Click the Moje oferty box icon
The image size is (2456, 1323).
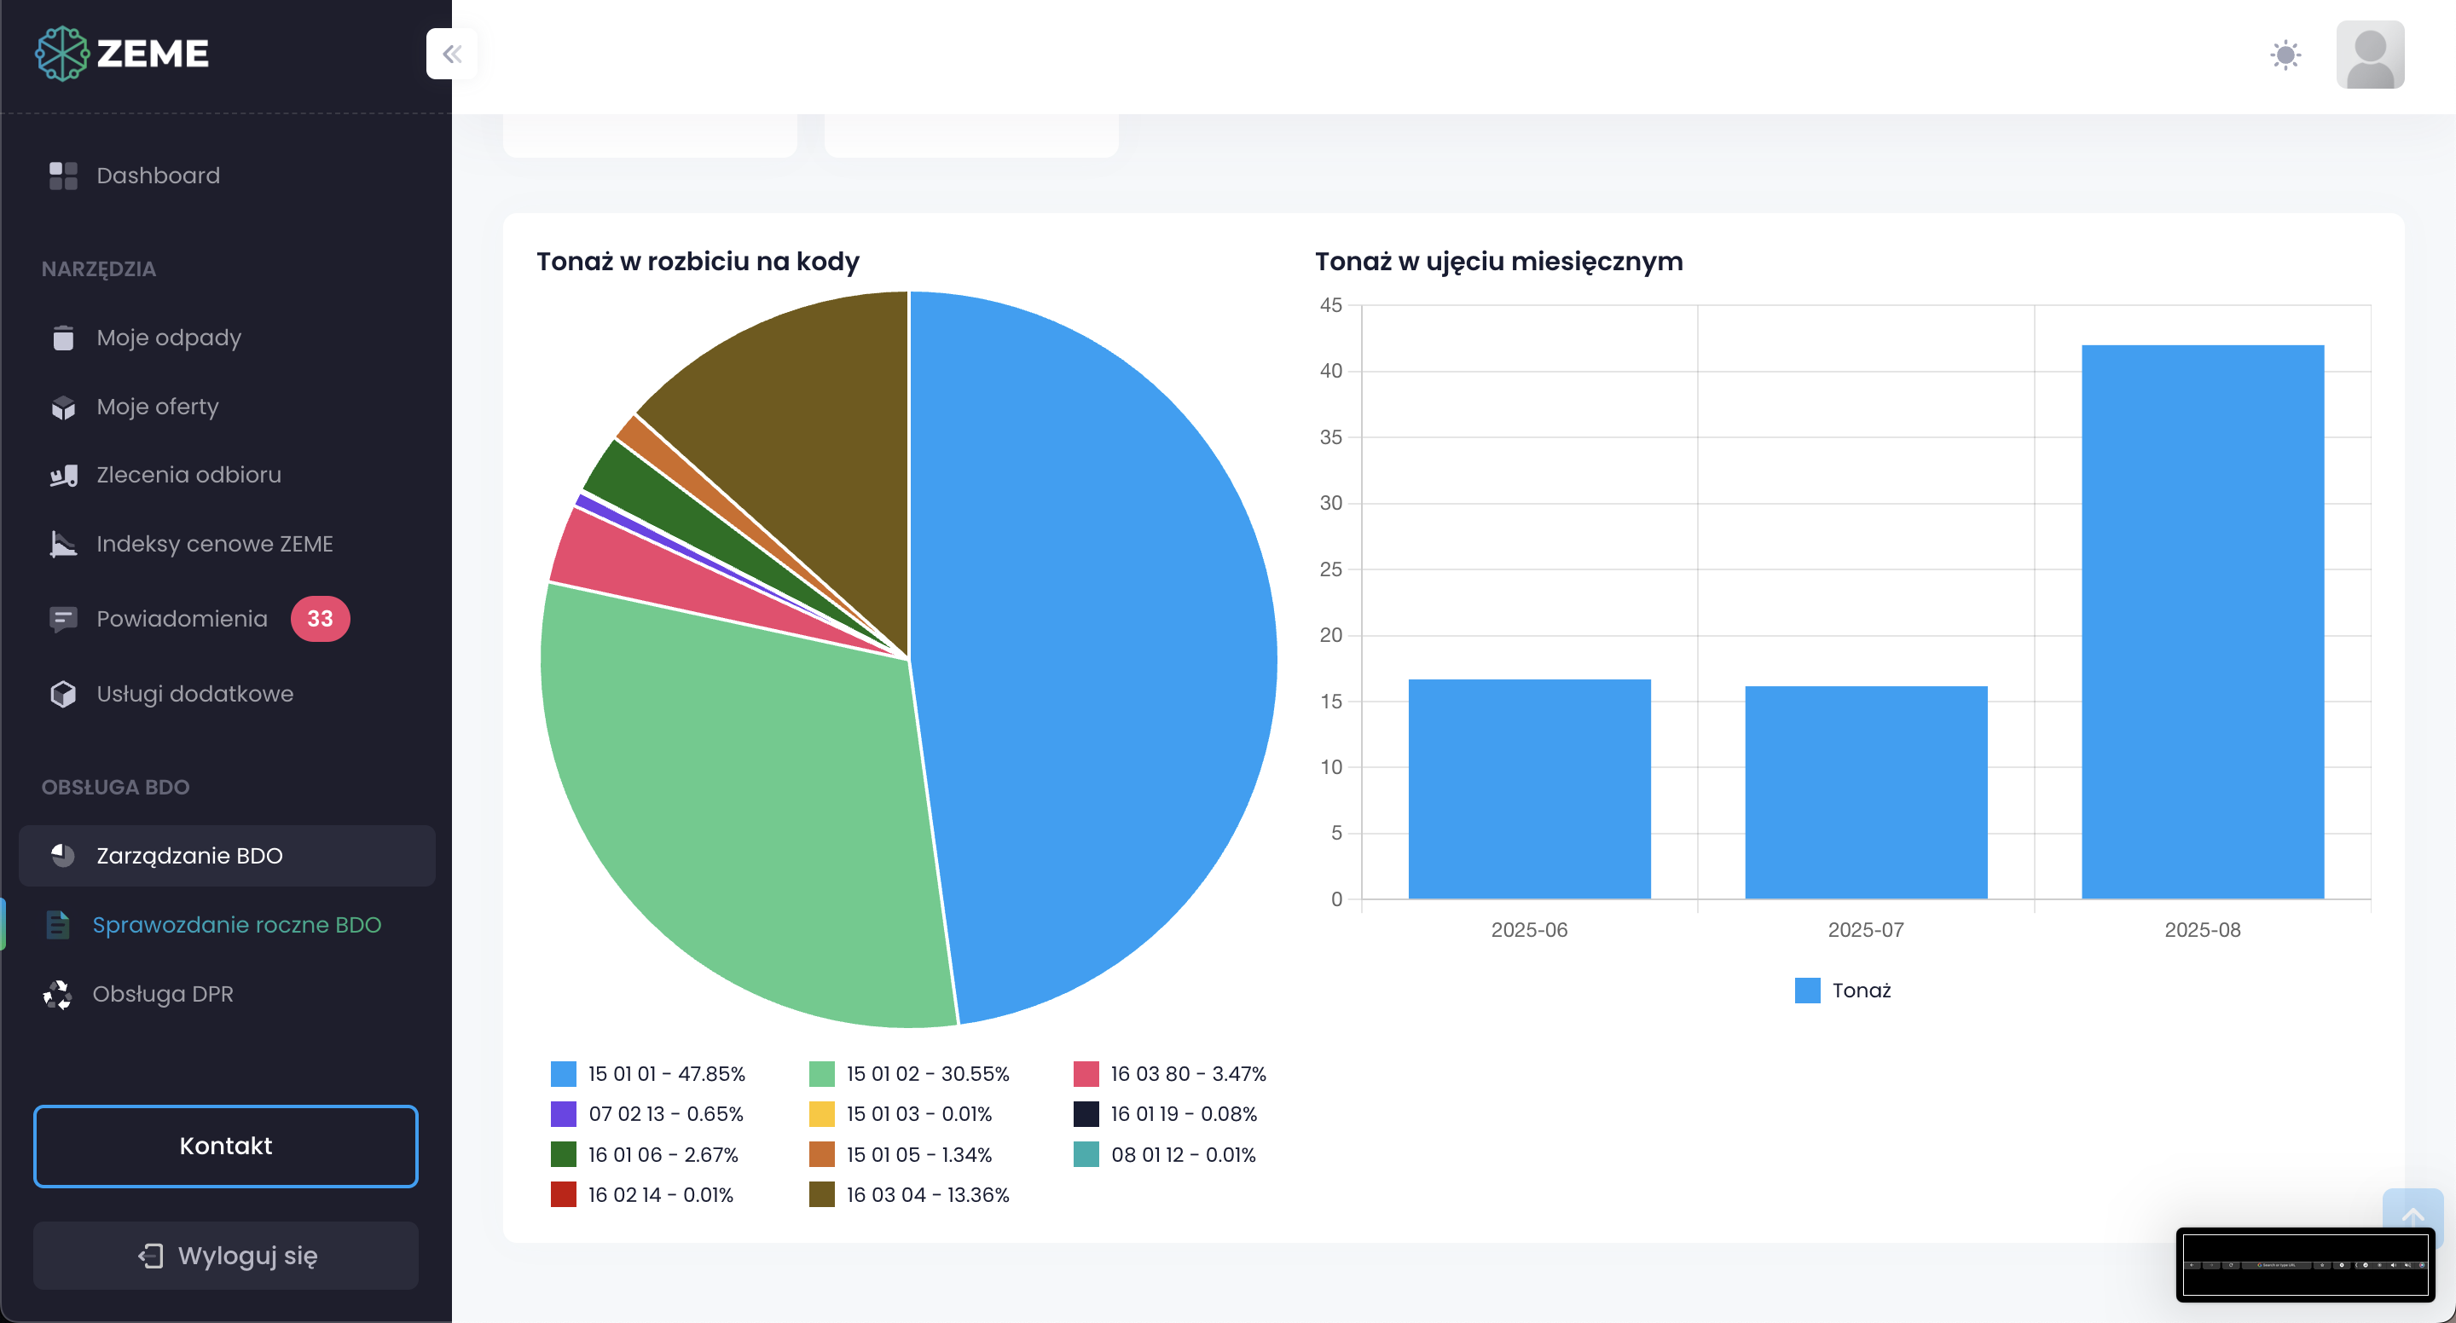[63, 407]
